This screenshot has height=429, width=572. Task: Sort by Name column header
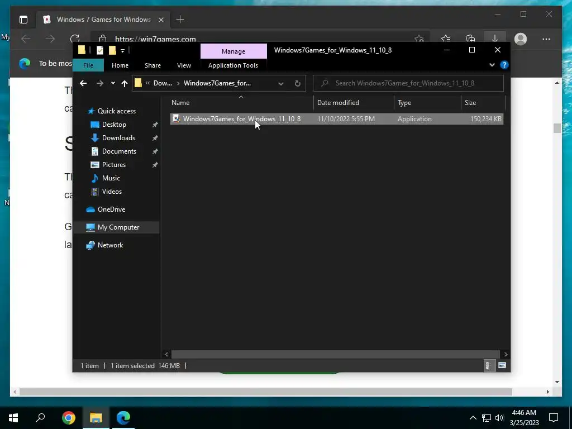(241, 103)
